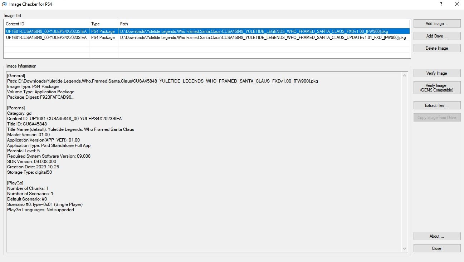Click the Parental Level: 5 line
The image size is (464, 262).
23,151
